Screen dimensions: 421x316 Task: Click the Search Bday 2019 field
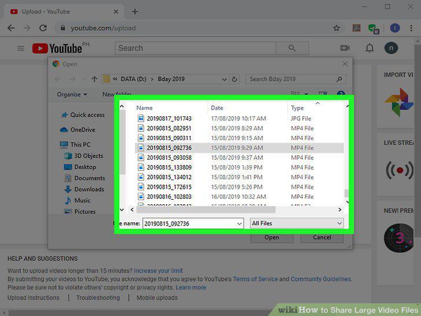click(296, 79)
